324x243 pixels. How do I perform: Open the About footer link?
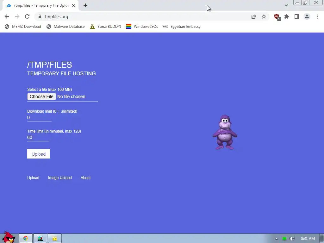(x=85, y=178)
